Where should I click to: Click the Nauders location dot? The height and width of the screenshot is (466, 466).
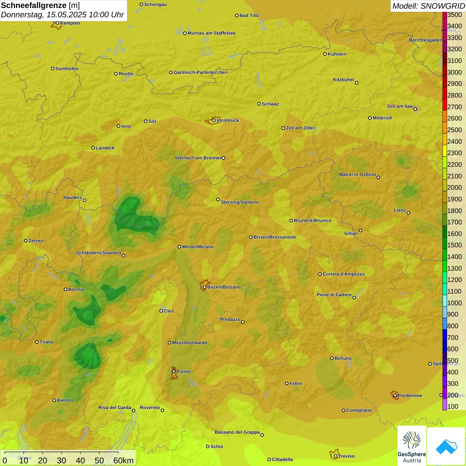(85, 200)
